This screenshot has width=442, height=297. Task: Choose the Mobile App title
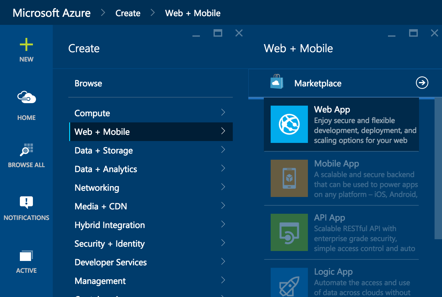pyautogui.click(x=336, y=163)
